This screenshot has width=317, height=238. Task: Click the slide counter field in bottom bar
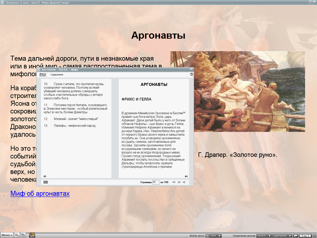tap(305, 236)
